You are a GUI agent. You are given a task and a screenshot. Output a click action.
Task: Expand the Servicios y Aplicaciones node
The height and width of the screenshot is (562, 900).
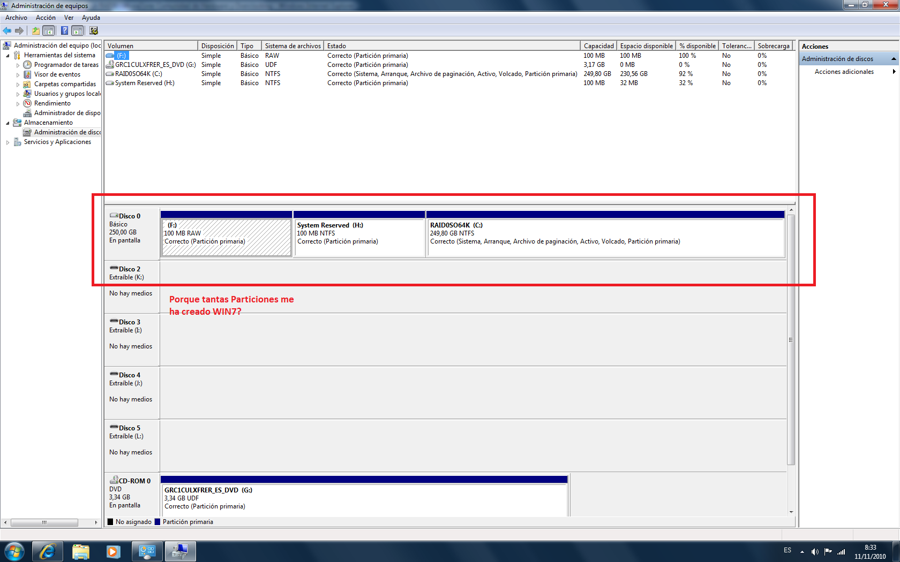(7, 142)
